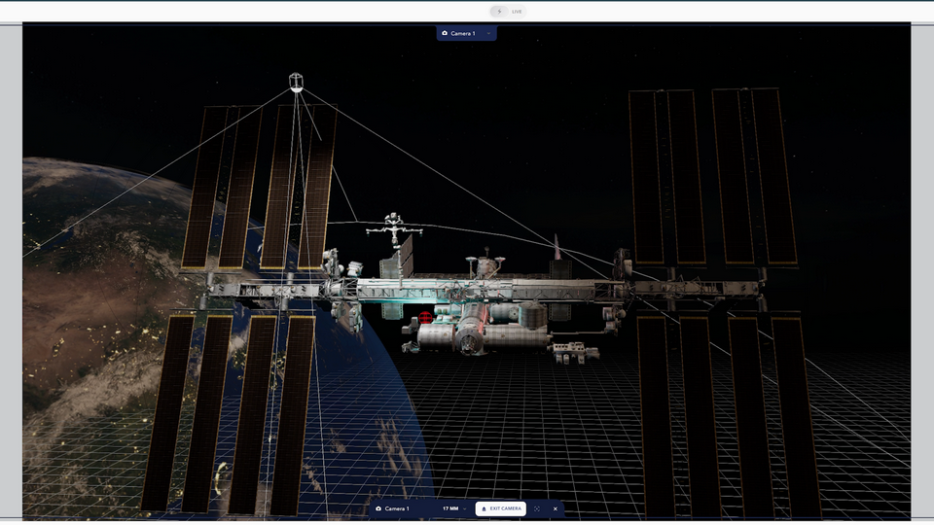Click the lightning bolt icon beside LIVE

(x=498, y=12)
